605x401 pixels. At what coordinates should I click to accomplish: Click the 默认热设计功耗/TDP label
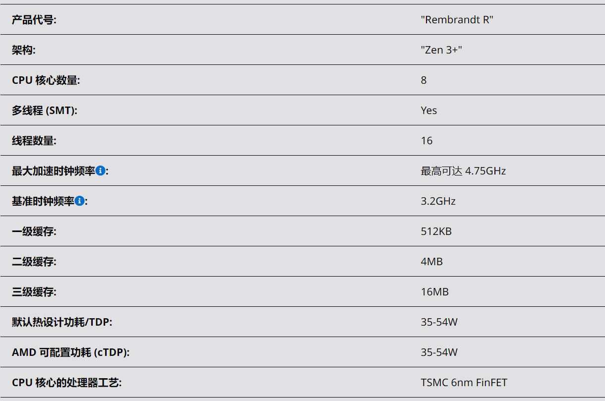[62, 322]
